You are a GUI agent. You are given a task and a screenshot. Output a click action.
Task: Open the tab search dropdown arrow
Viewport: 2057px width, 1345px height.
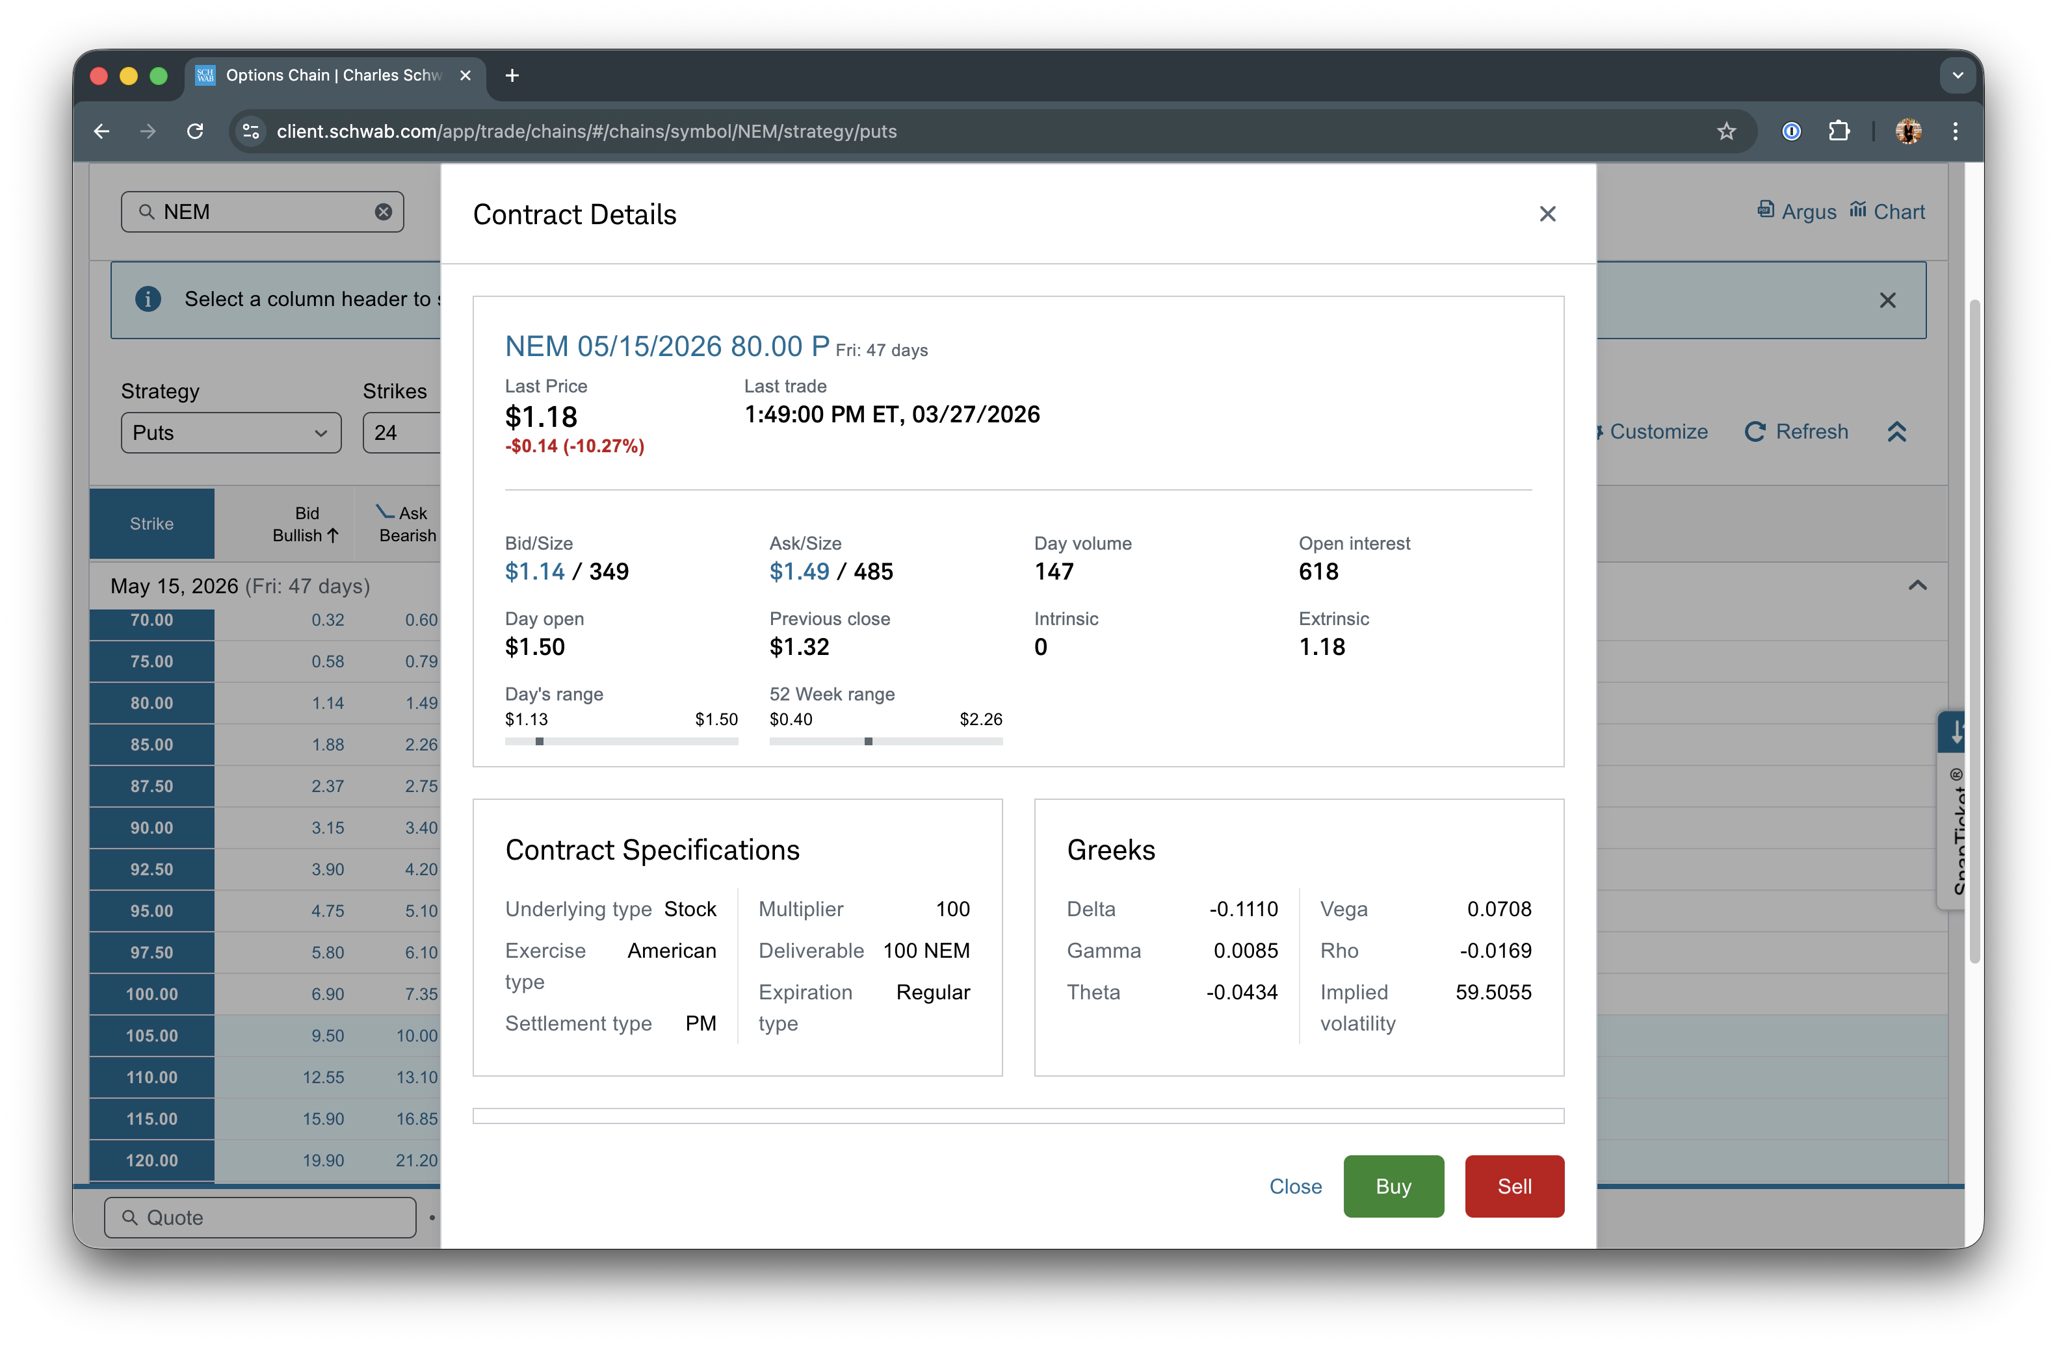pos(1958,75)
